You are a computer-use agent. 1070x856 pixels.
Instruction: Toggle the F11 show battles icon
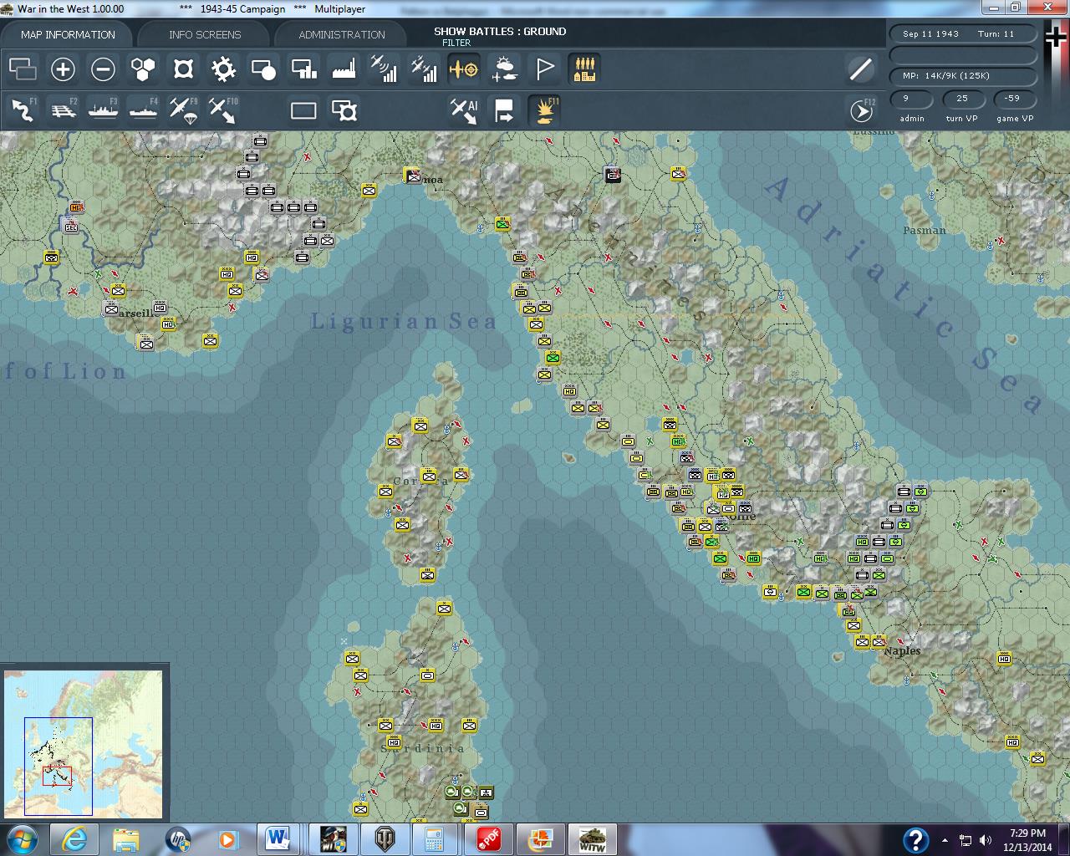click(x=544, y=110)
